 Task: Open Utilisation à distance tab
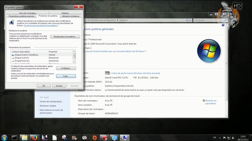tap(70, 16)
